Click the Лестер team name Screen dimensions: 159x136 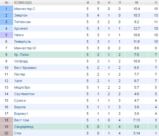click(x=20, y=74)
